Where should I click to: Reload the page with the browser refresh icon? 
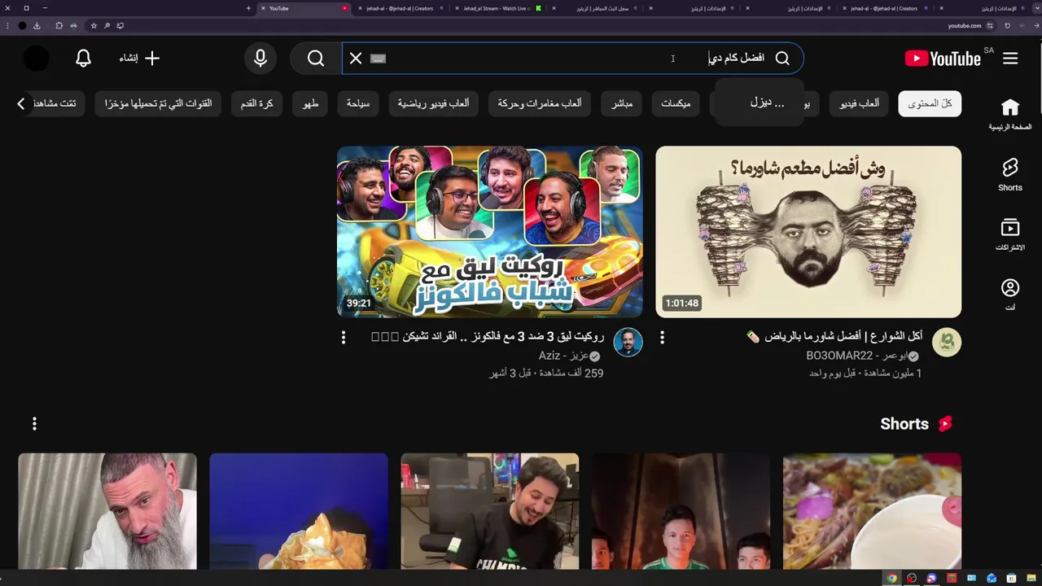(1007, 25)
